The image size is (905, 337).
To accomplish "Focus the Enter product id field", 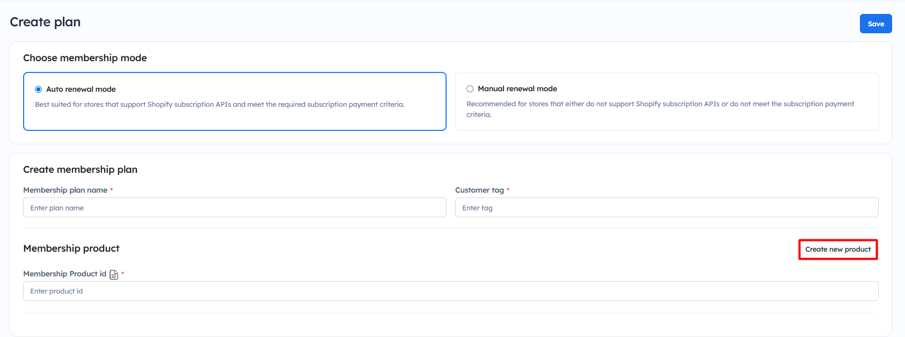I will (x=450, y=291).
